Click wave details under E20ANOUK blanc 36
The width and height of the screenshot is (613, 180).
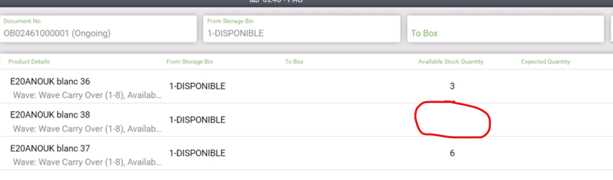(88, 95)
